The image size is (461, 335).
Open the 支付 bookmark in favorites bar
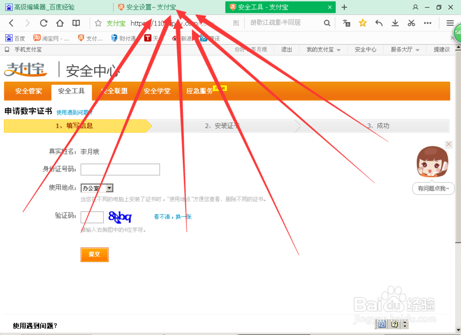tap(90, 38)
